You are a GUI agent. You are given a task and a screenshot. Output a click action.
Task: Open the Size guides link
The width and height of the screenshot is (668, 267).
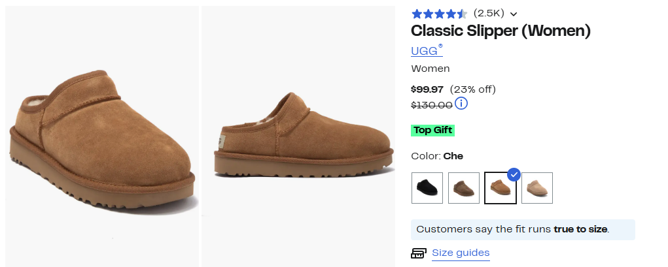coord(461,253)
